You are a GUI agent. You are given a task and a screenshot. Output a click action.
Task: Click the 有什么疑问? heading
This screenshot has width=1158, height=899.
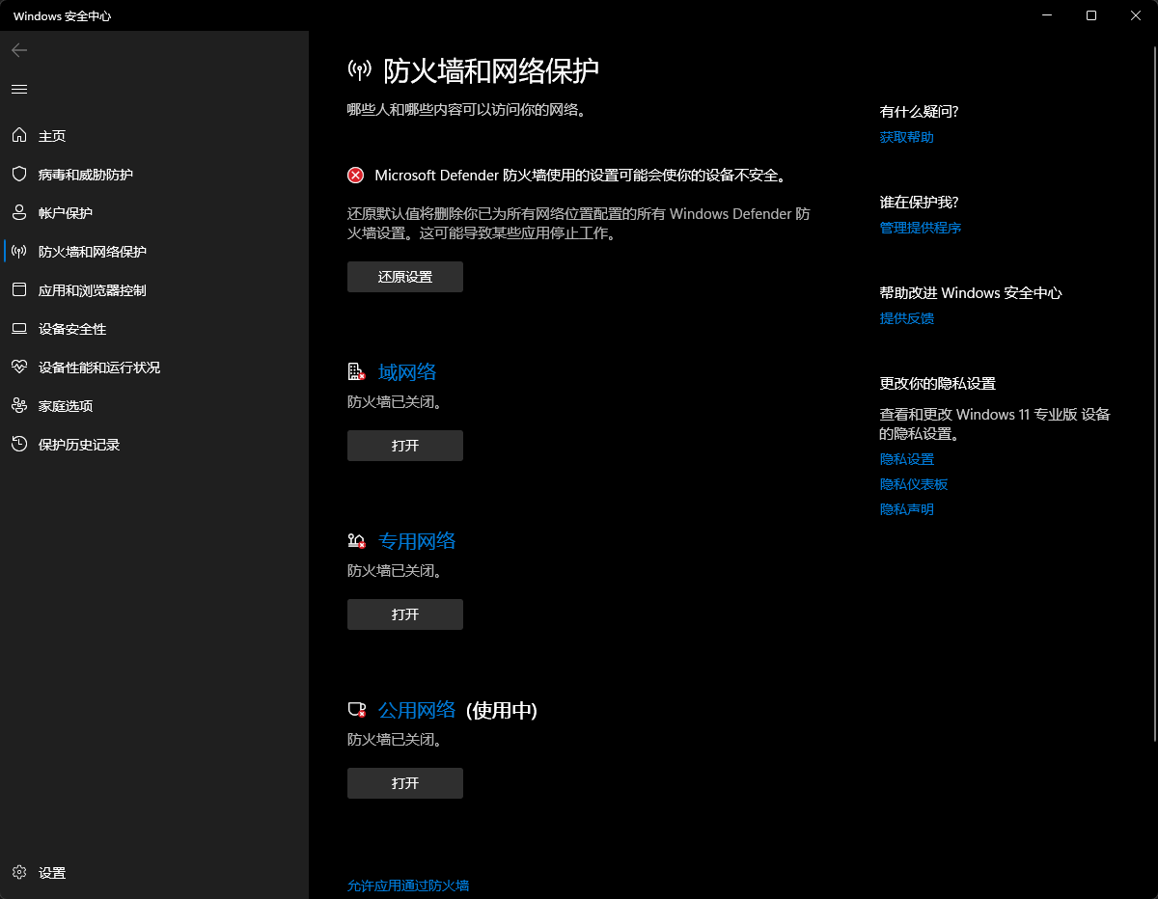[920, 111]
